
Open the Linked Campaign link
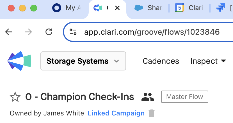point(116,113)
